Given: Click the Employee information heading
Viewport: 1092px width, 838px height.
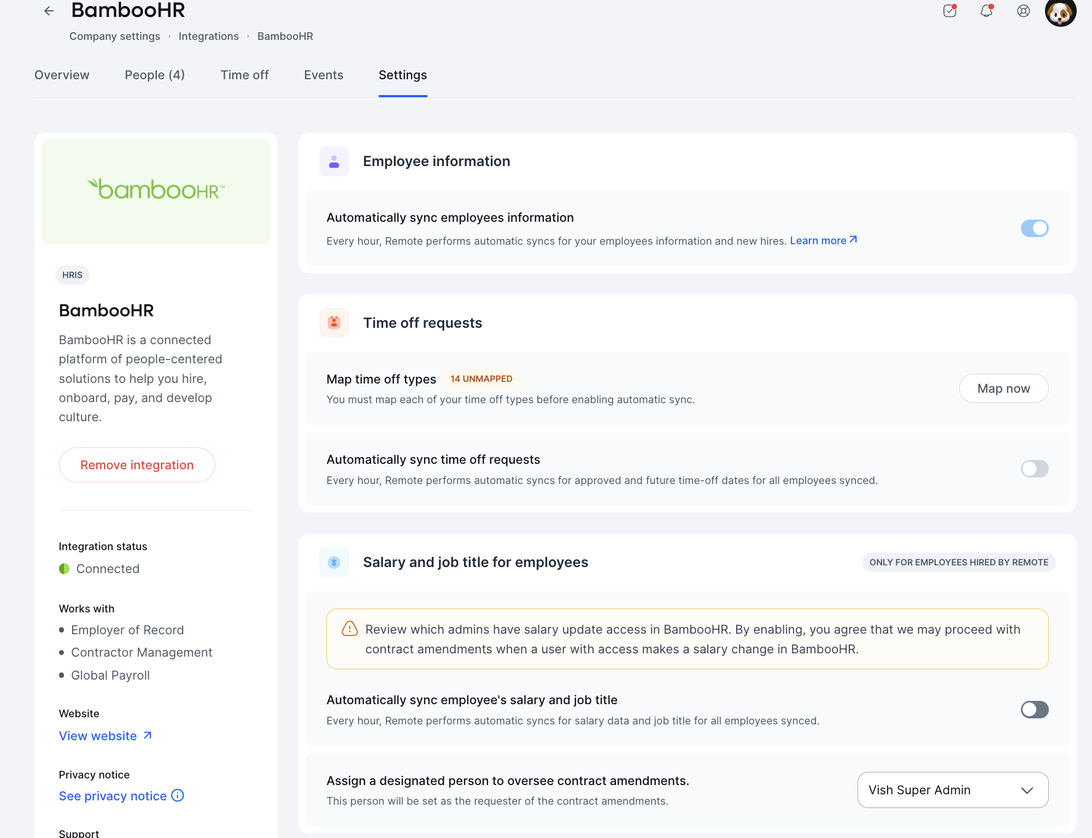Looking at the screenshot, I should [x=436, y=161].
